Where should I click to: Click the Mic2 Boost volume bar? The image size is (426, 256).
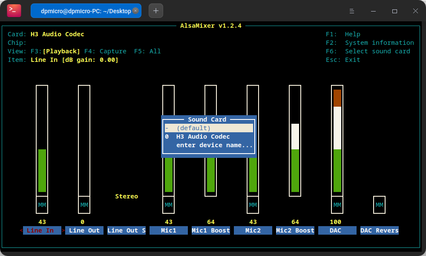[295, 141]
